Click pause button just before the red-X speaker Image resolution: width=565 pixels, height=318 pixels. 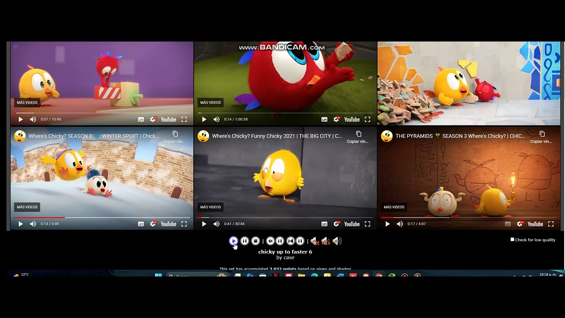300,241
